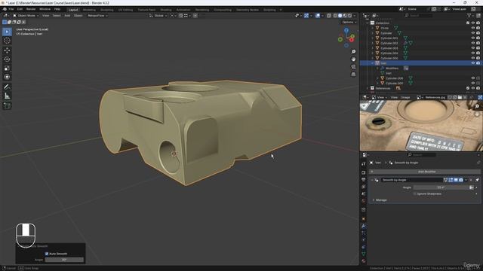Open the Output properties tab
The width and height of the screenshot is (483, 271).
pyautogui.click(x=364, y=179)
